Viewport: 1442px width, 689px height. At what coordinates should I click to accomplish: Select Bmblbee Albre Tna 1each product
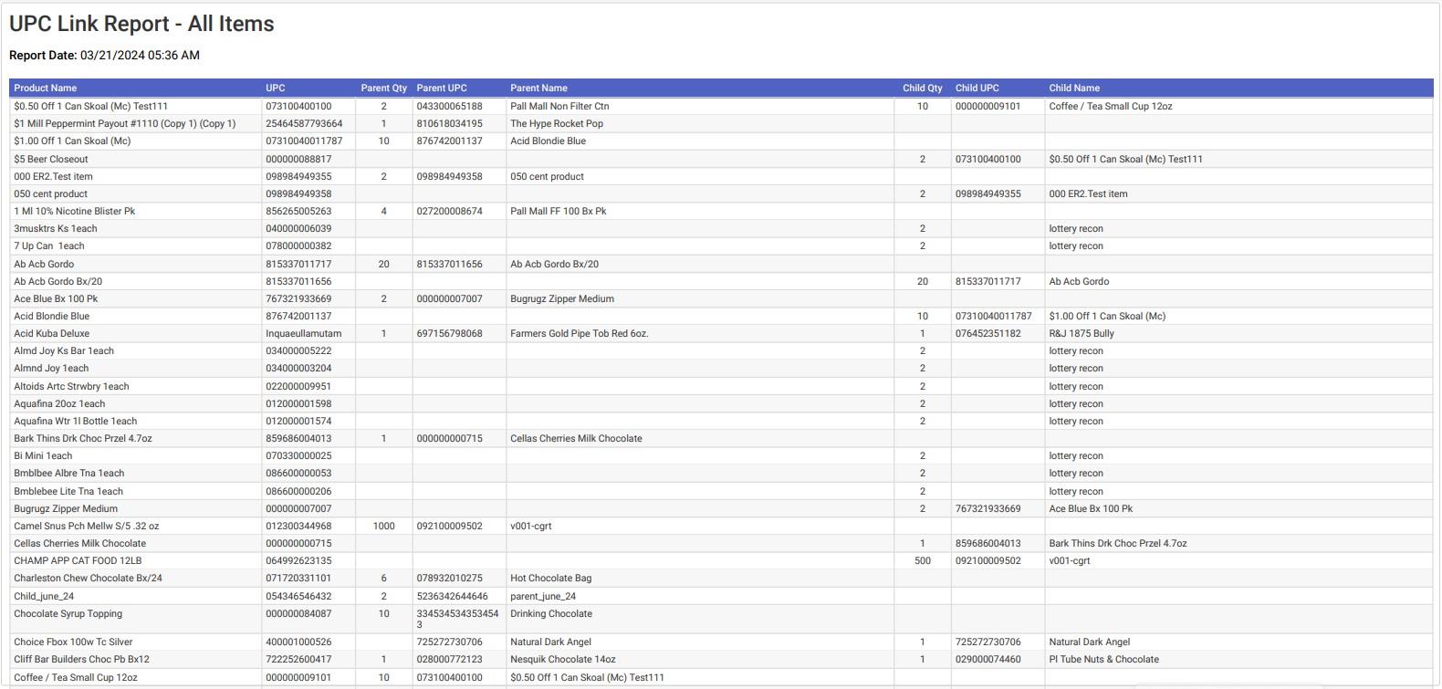[68, 474]
